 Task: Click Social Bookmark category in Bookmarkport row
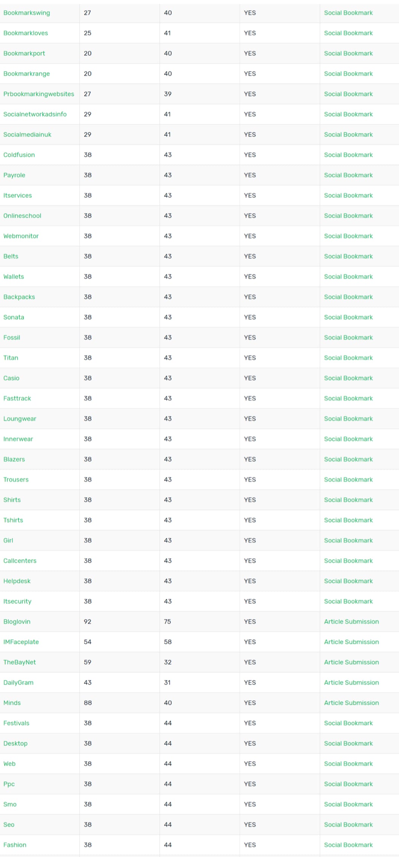click(x=348, y=54)
